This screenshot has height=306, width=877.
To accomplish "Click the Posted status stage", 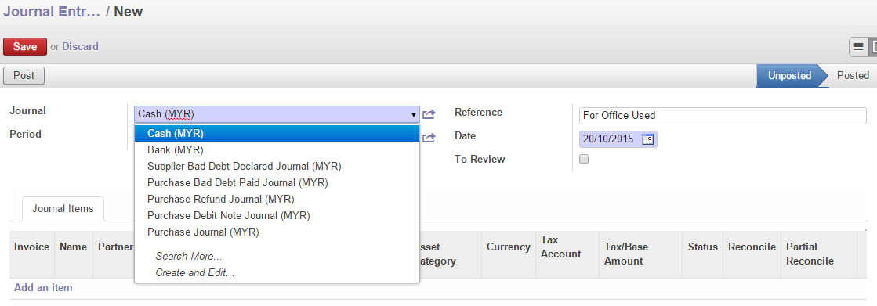I will (x=853, y=75).
